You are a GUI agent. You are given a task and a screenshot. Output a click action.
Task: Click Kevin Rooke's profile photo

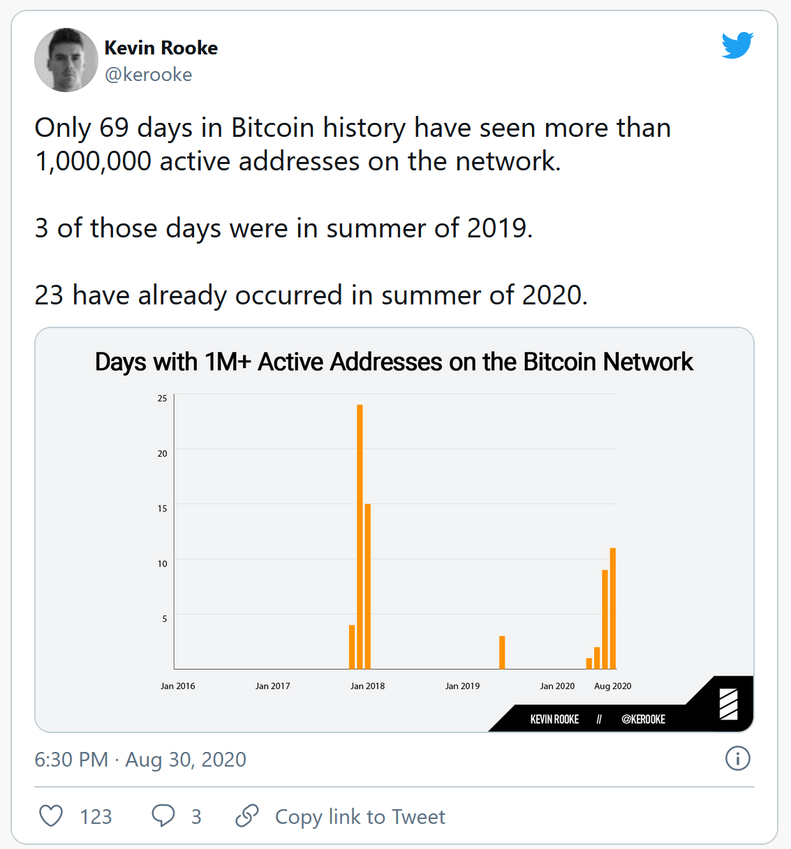click(x=66, y=60)
